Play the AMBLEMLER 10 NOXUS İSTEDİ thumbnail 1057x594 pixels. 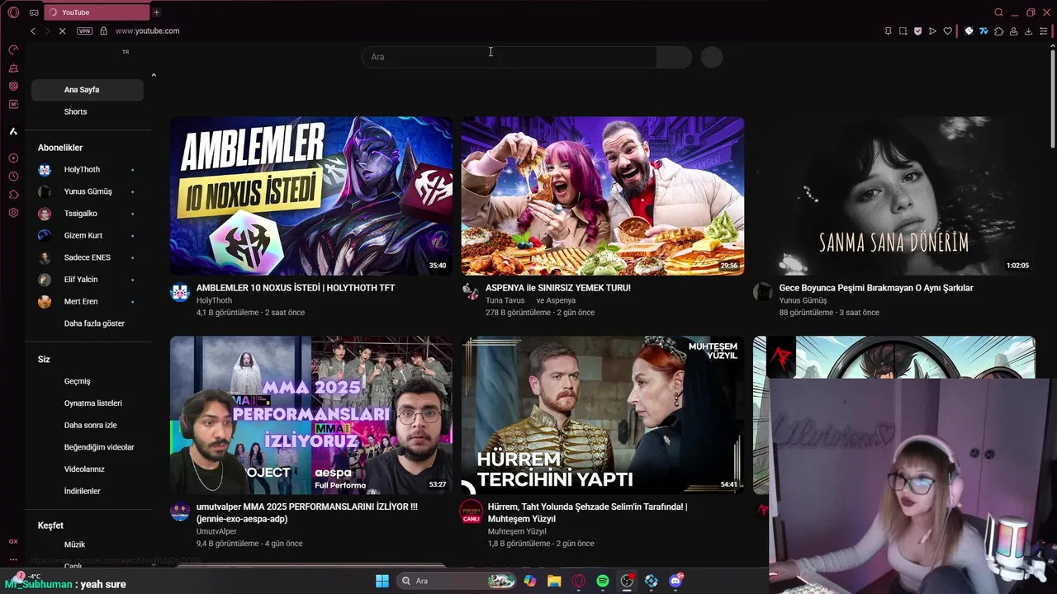[311, 196]
